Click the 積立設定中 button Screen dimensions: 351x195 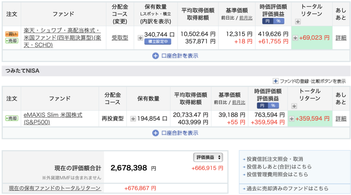pos(158,42)
